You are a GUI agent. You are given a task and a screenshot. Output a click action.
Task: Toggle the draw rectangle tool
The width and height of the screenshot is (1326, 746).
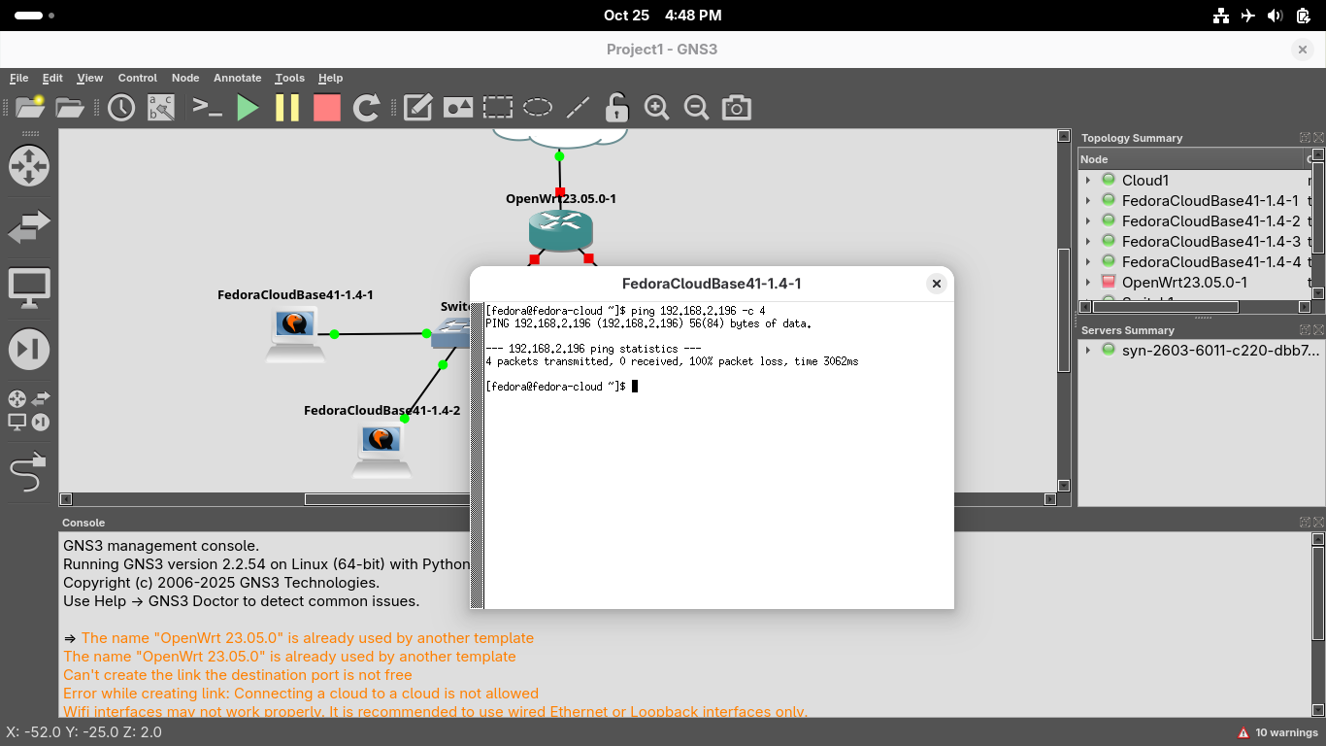(x=498, y=108)
